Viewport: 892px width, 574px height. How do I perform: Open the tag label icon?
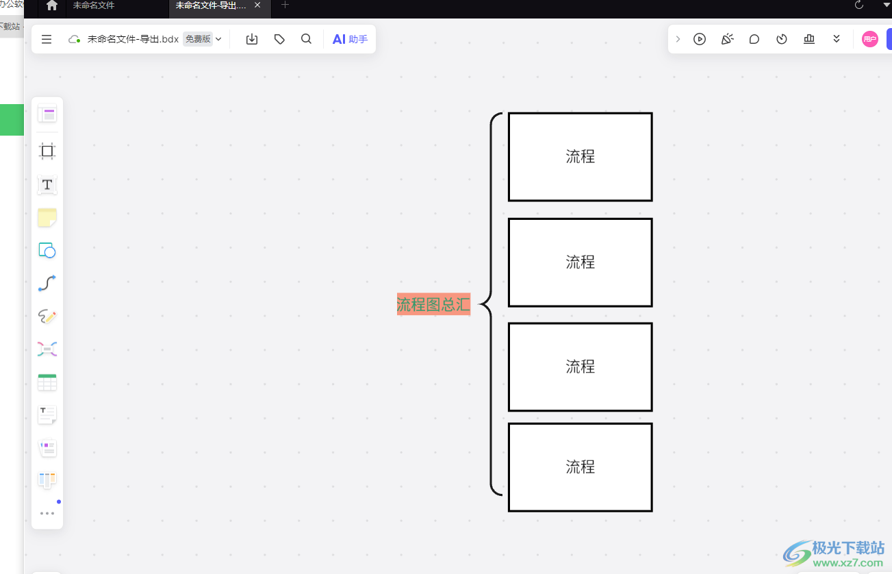click(x=279, y=39)
